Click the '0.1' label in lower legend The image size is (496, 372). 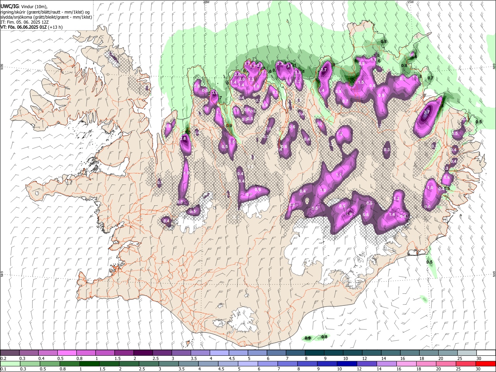(3, 369)
